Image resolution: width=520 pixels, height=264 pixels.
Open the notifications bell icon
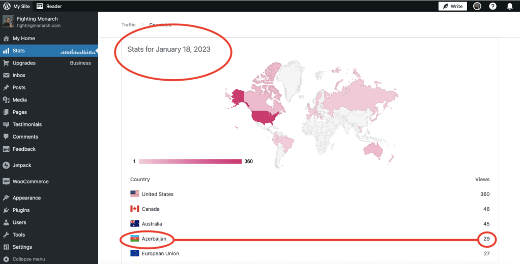click(510, 6)
